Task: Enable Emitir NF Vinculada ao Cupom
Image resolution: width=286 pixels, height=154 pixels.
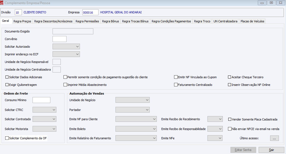Action: tap(176, 77)
